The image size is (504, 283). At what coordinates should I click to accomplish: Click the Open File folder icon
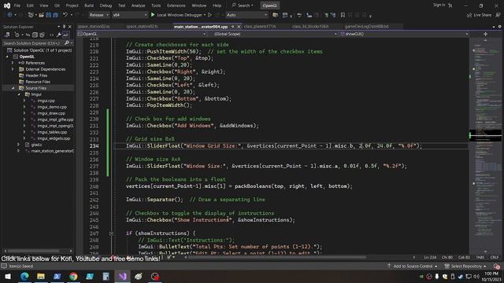41,15
